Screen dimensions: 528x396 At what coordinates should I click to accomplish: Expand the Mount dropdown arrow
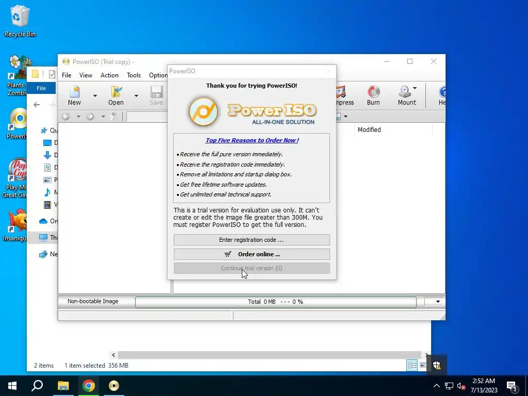coord(415,88)
